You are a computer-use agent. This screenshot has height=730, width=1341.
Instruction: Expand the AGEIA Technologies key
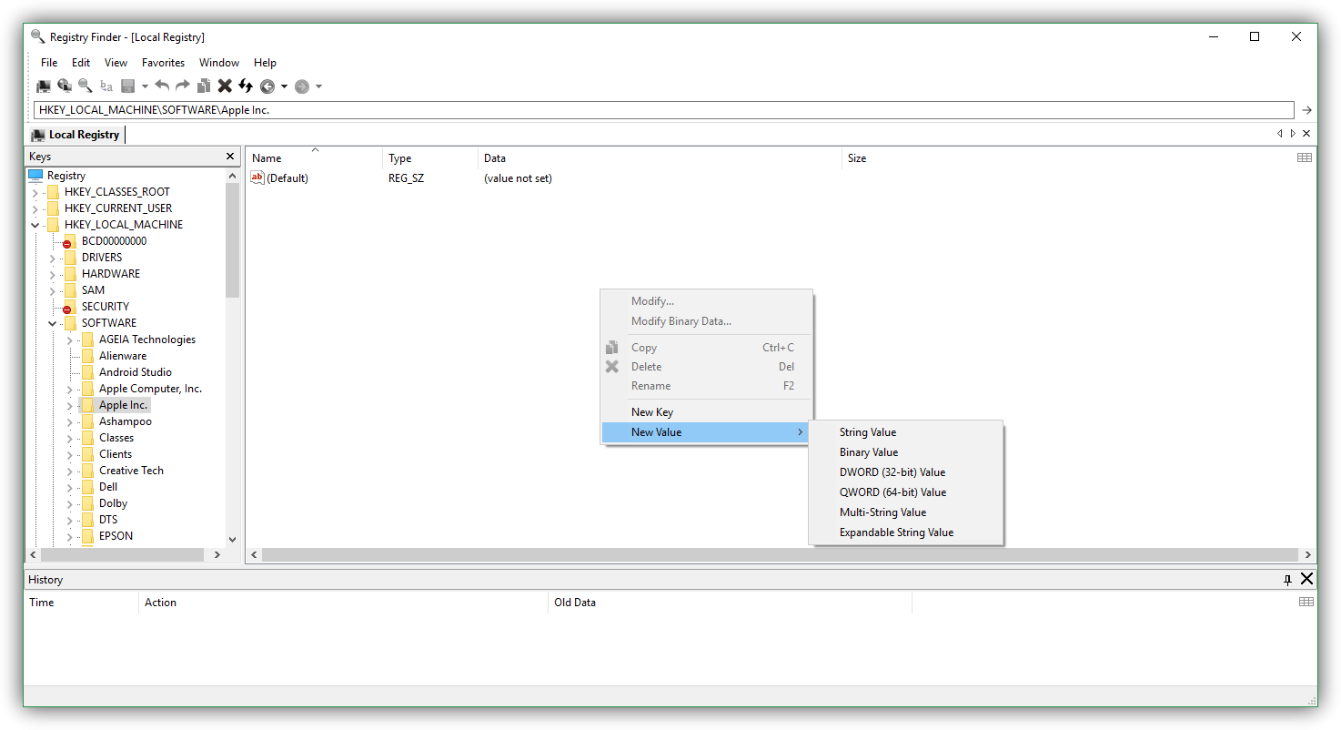[x=69, y=340]
